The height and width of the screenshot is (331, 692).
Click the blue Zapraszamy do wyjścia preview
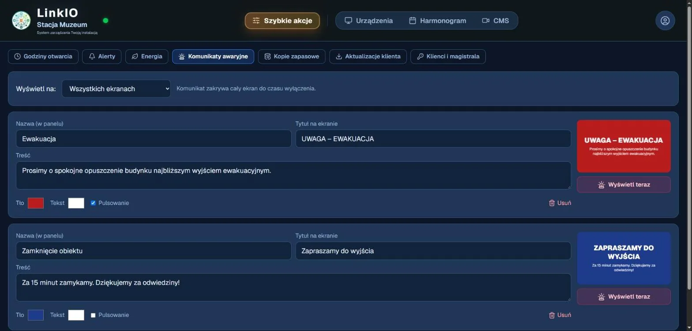pyautogui.click(x=624, y=258)
